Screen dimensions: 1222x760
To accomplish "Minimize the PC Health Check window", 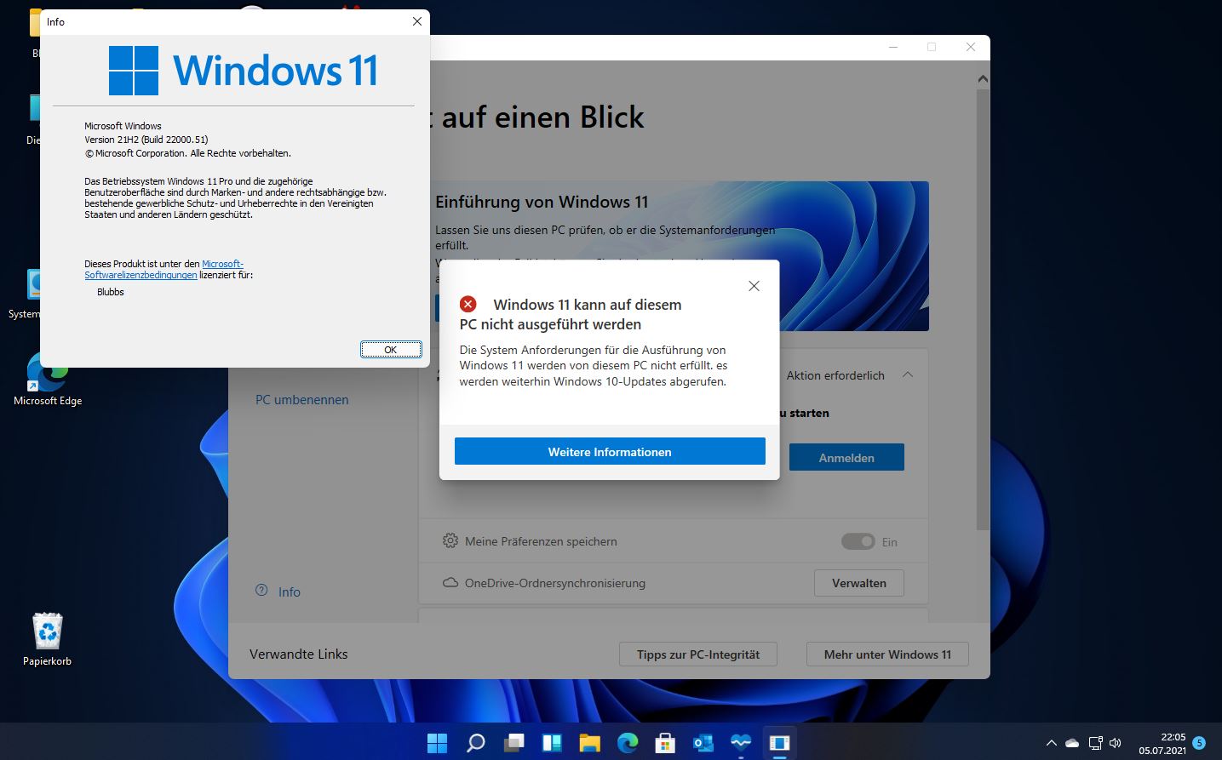I will click(893, 48).
